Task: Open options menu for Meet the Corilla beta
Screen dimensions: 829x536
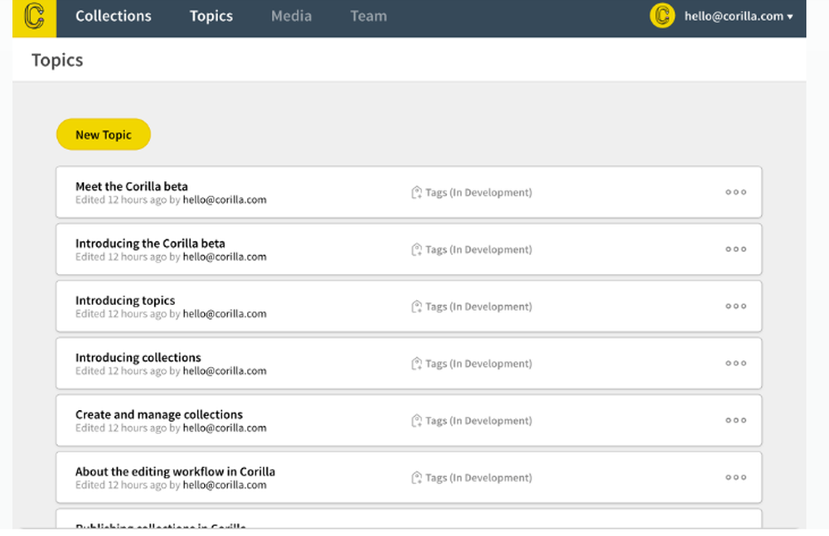Action: coord(736,192)
